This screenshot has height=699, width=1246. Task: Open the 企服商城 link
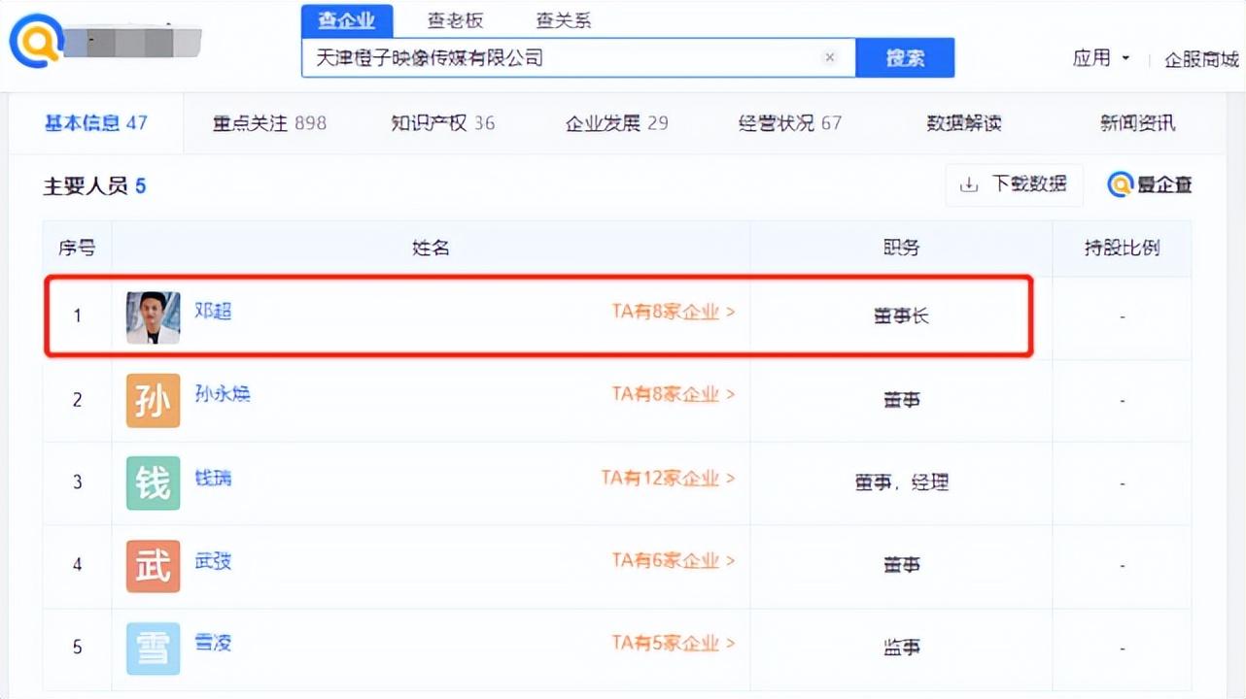(1201, 59)
